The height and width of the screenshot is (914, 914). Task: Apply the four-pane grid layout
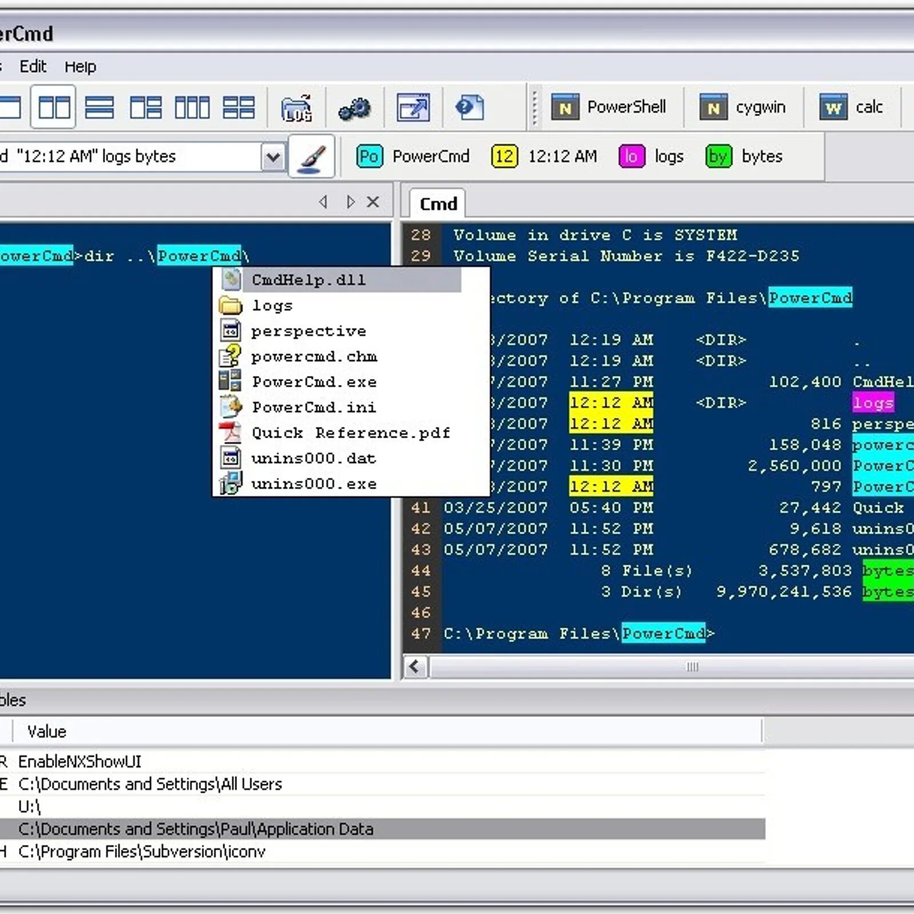238,107
